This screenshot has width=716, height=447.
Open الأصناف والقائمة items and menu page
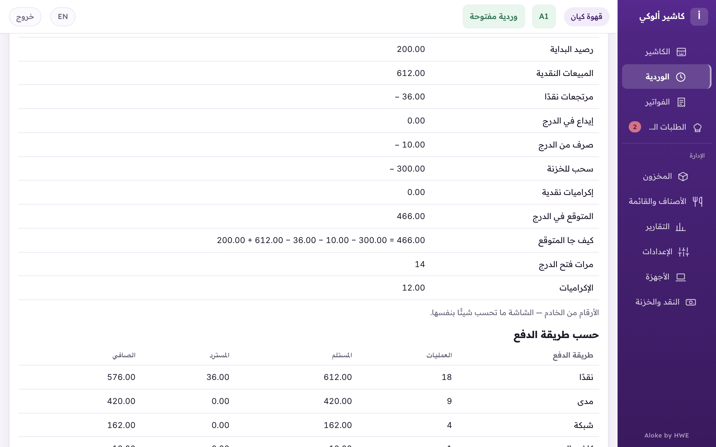[x=666, y=201]
